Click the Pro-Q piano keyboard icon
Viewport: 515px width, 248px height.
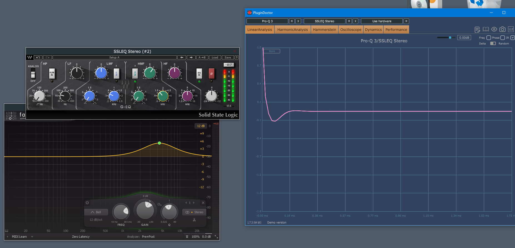point(6,231)
